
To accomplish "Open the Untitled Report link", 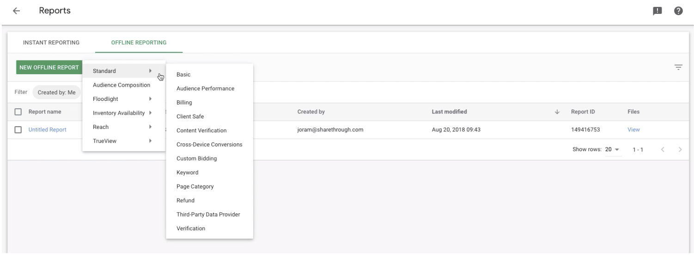I will pos(47,130).
